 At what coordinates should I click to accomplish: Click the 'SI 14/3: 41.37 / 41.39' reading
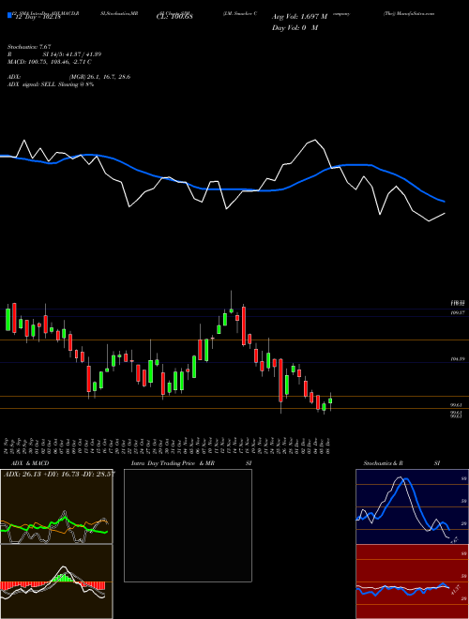[72, 54]
